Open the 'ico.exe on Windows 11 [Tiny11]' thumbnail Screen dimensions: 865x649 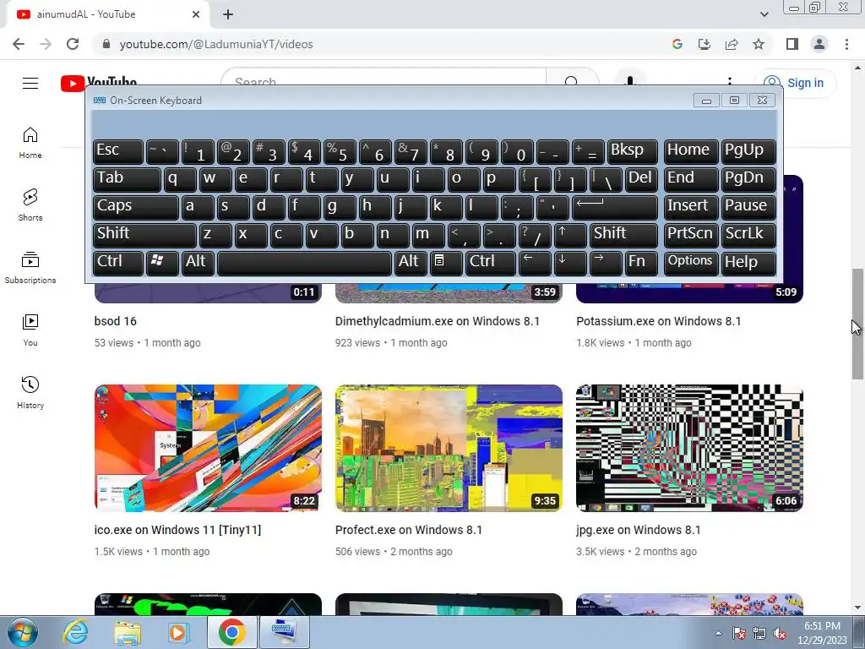tap(208, 448)
